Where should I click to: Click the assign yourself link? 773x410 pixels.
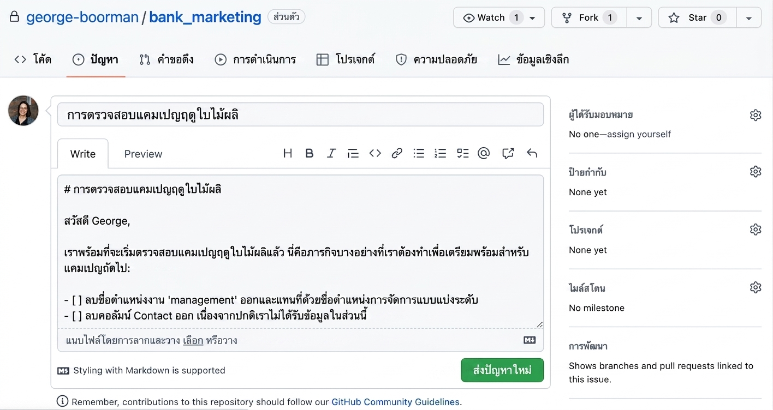click(638, 134)
